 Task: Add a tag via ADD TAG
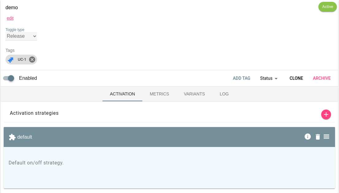pyautogui.click(x=241, y=78)
